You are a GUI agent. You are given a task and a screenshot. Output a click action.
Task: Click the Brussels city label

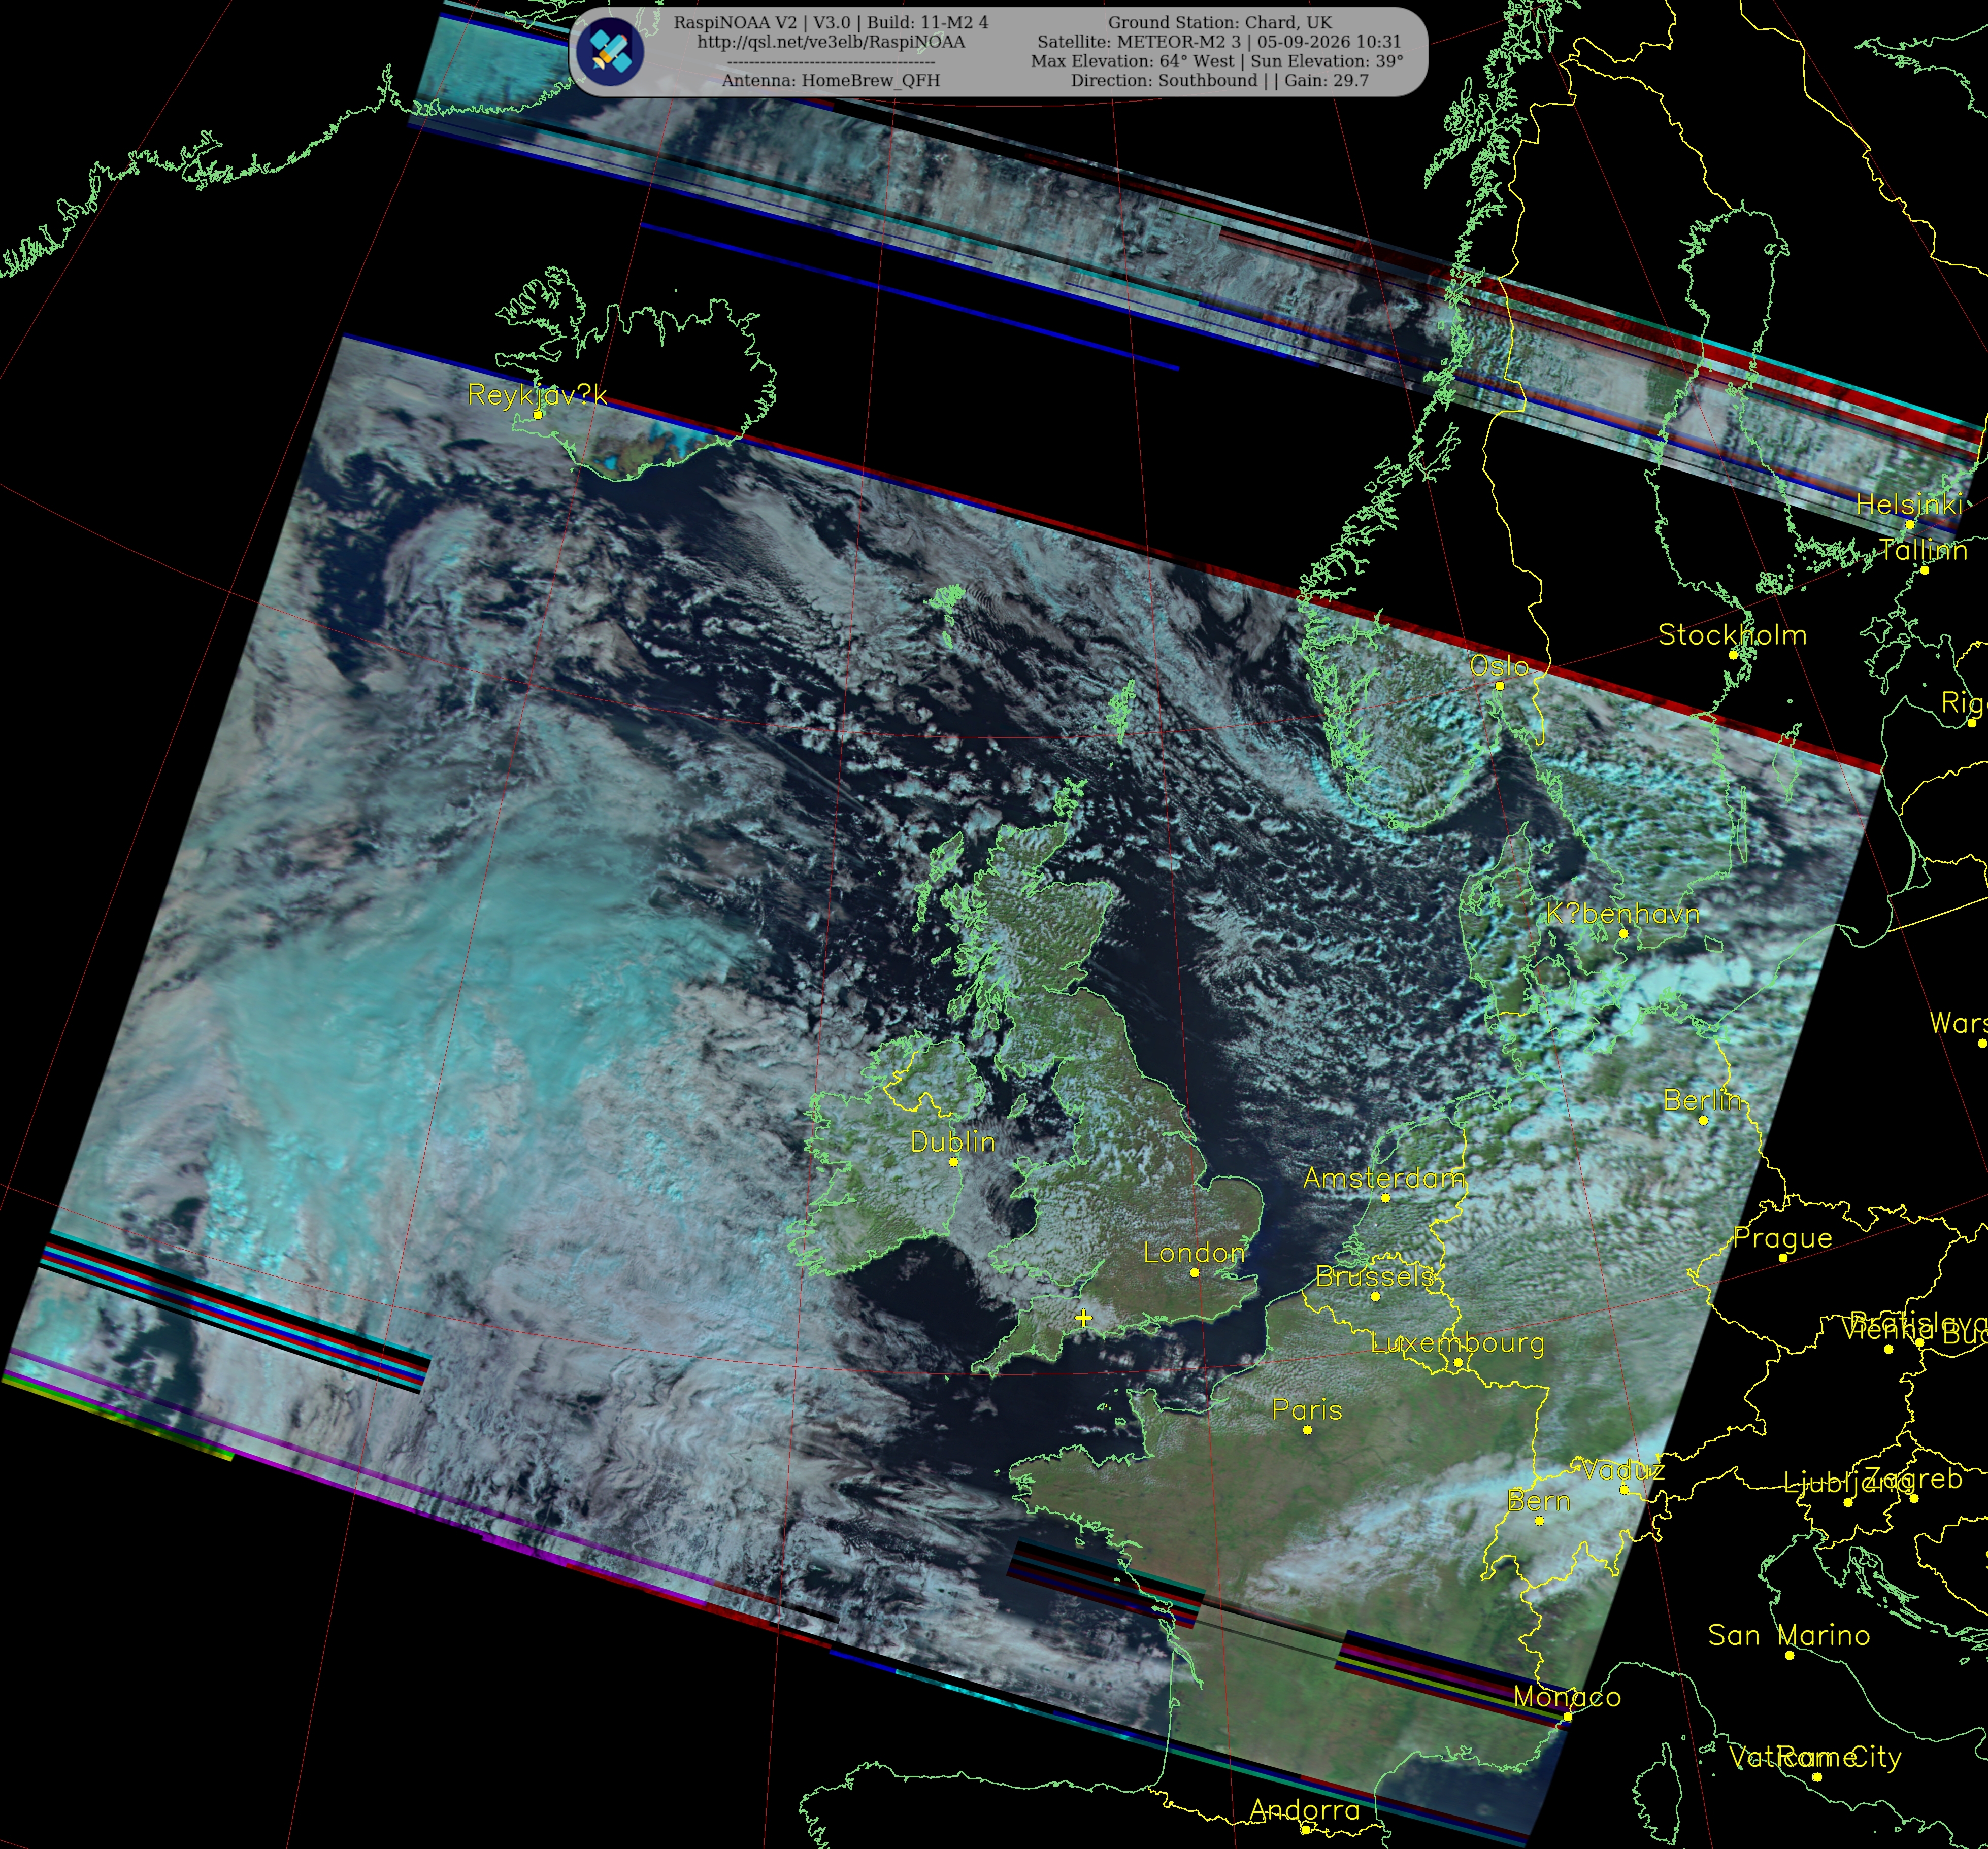1375,1276
